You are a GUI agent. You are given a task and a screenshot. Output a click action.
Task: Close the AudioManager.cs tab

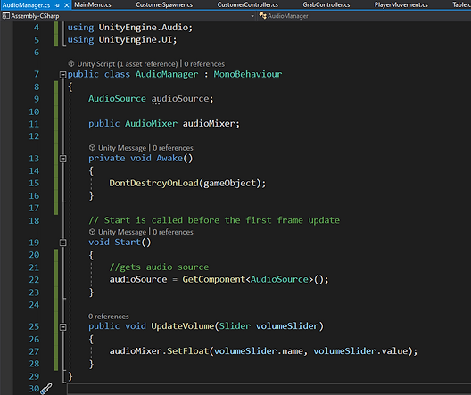(x=67, y=5)
